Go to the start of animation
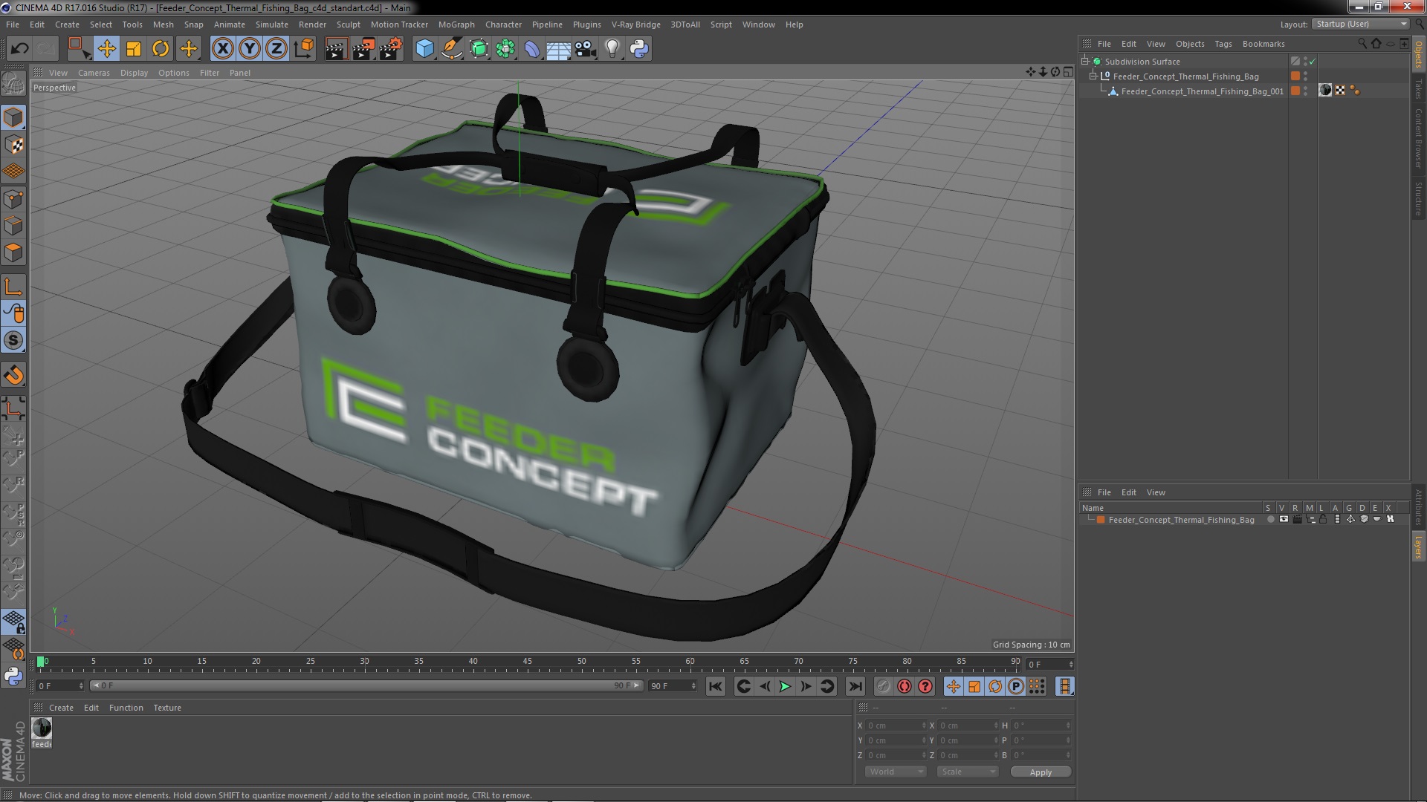This screenshot has width=1427, height=802. pos(715,687)
